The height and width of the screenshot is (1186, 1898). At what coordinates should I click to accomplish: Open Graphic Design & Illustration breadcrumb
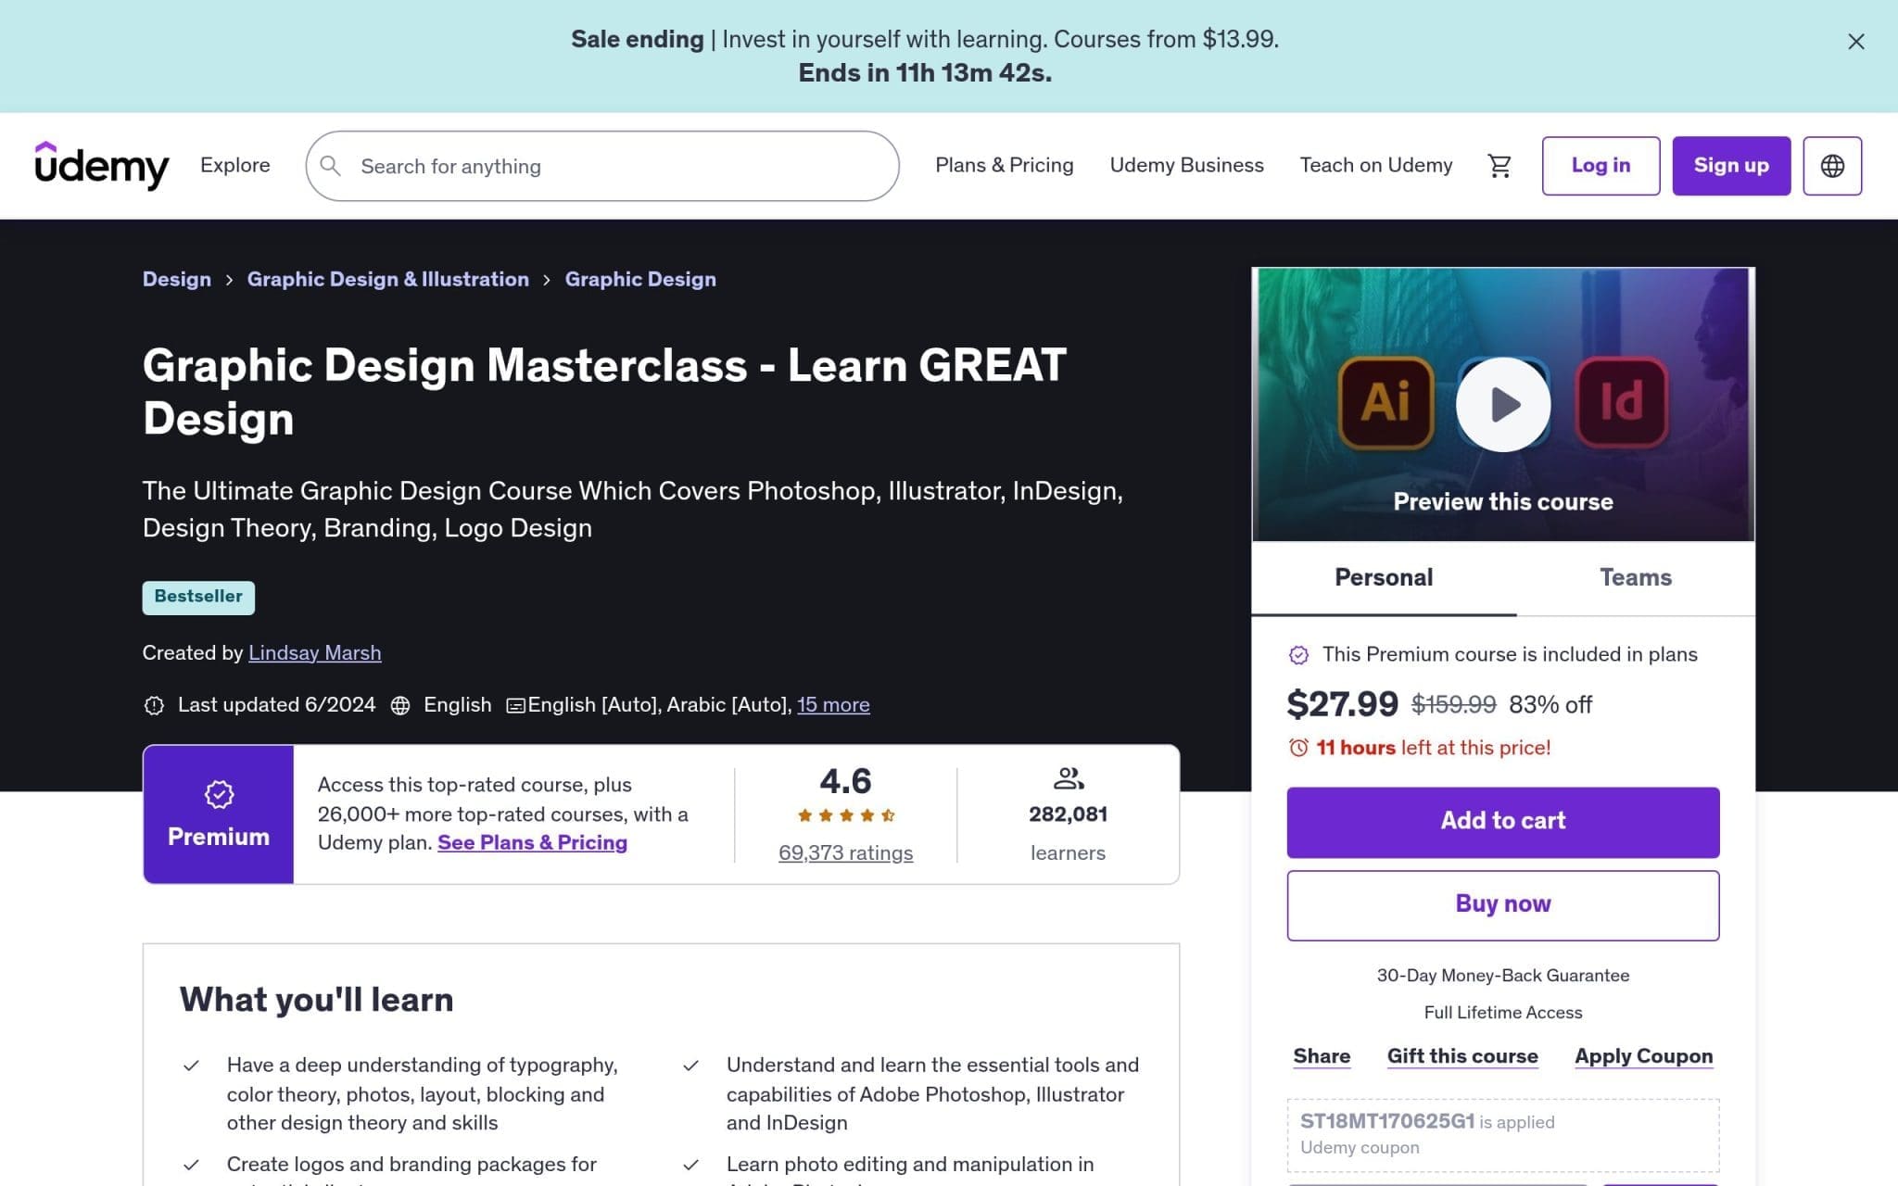tap(387, 279)
